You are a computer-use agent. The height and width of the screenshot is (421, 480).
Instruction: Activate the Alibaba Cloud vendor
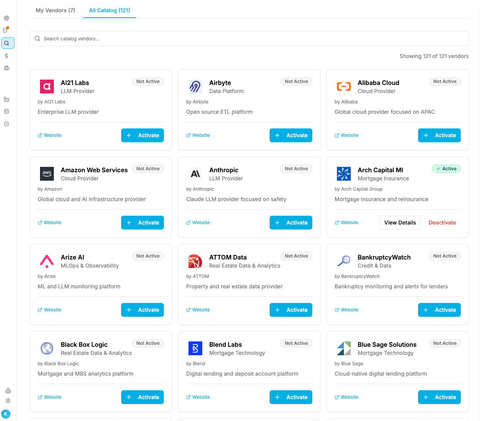coord(439,135)
